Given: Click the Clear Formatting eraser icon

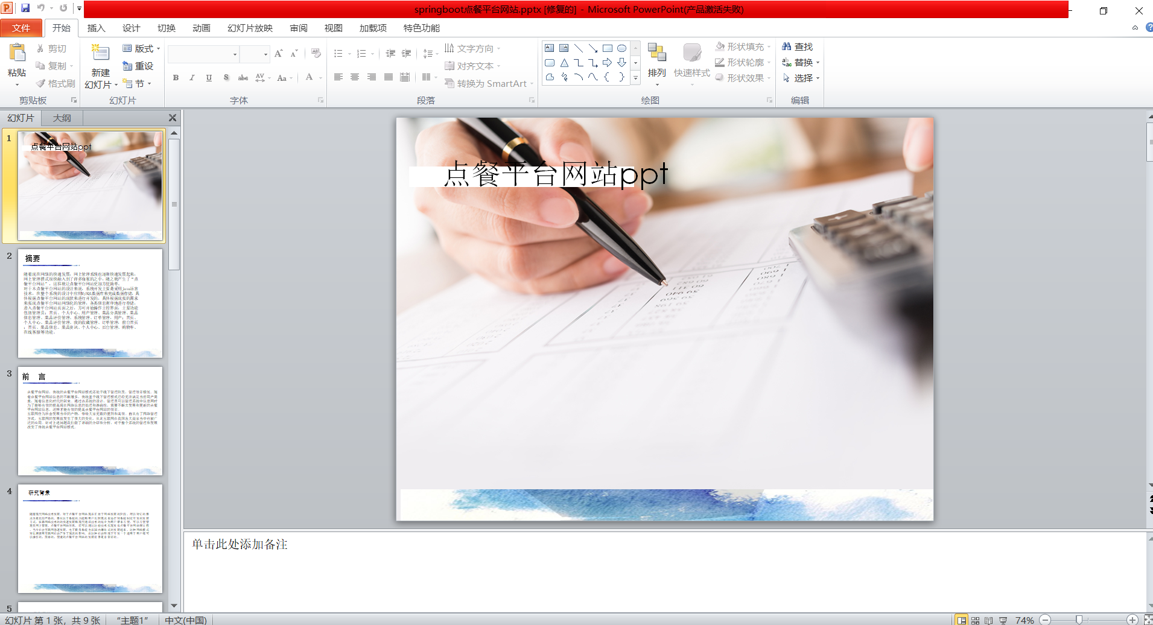Looking at the screenshot, I should [316, 54].
